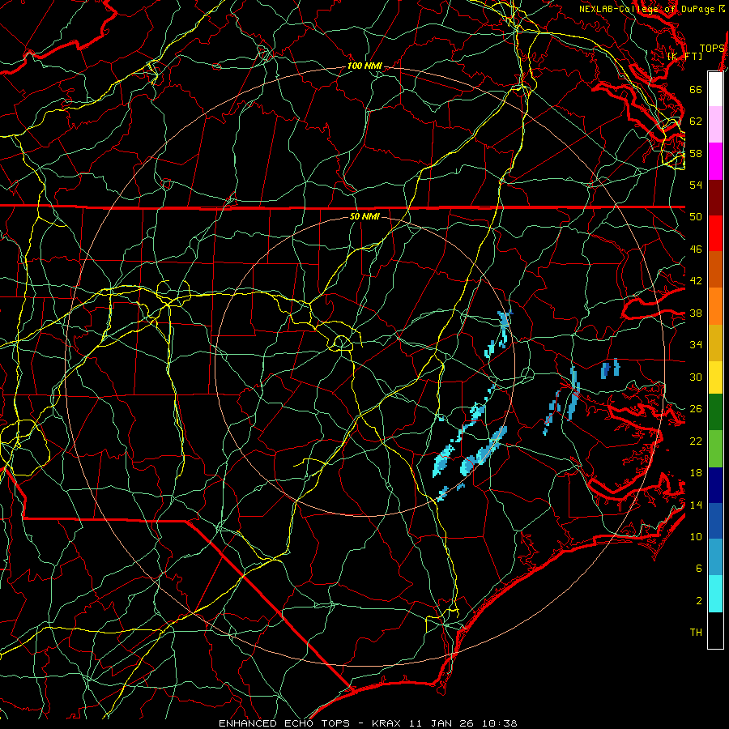The height and width of the screenshot is (729, 729).
Task: Click the '6' legend value
Action: (699, 569)
